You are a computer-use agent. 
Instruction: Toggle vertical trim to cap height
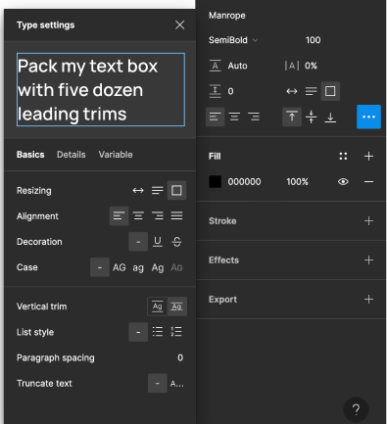176,306
